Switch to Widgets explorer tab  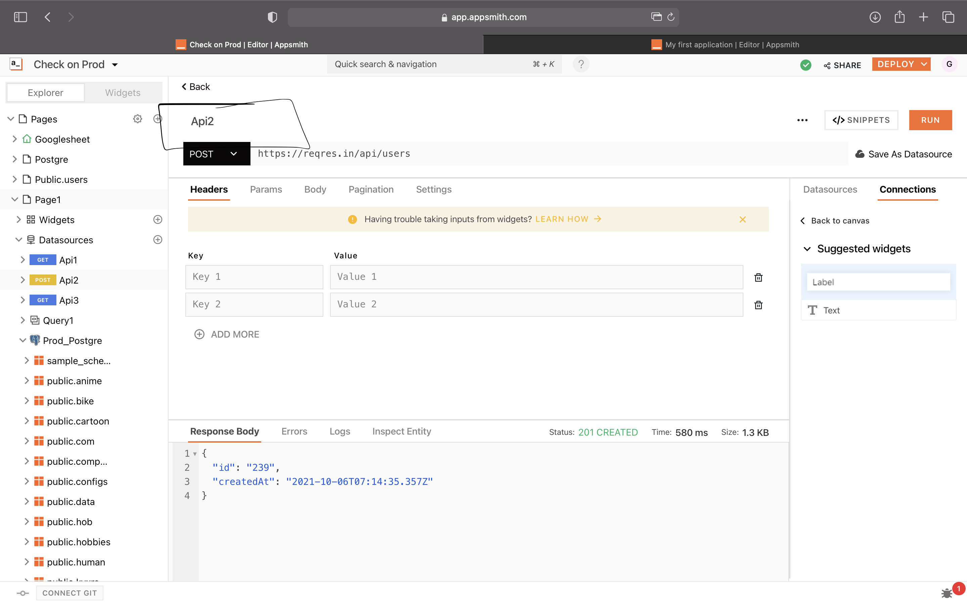tap(123, 93)
